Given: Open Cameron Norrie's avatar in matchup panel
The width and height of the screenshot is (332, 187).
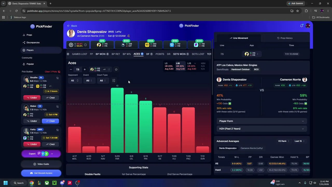Looking at the screenshot, I should 305,79.
